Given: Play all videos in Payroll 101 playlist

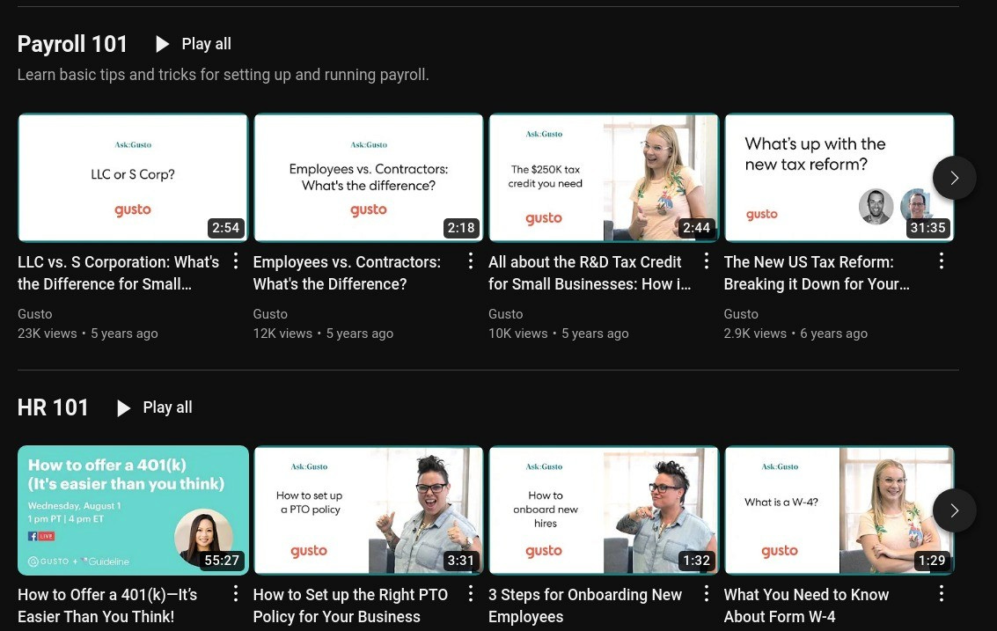Looking at the screenshot, I should coord(194,44).
